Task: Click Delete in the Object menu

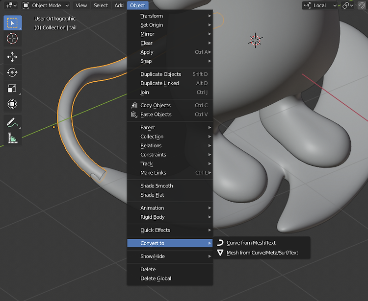Action: pyautogui.click(x=170, y=270)
